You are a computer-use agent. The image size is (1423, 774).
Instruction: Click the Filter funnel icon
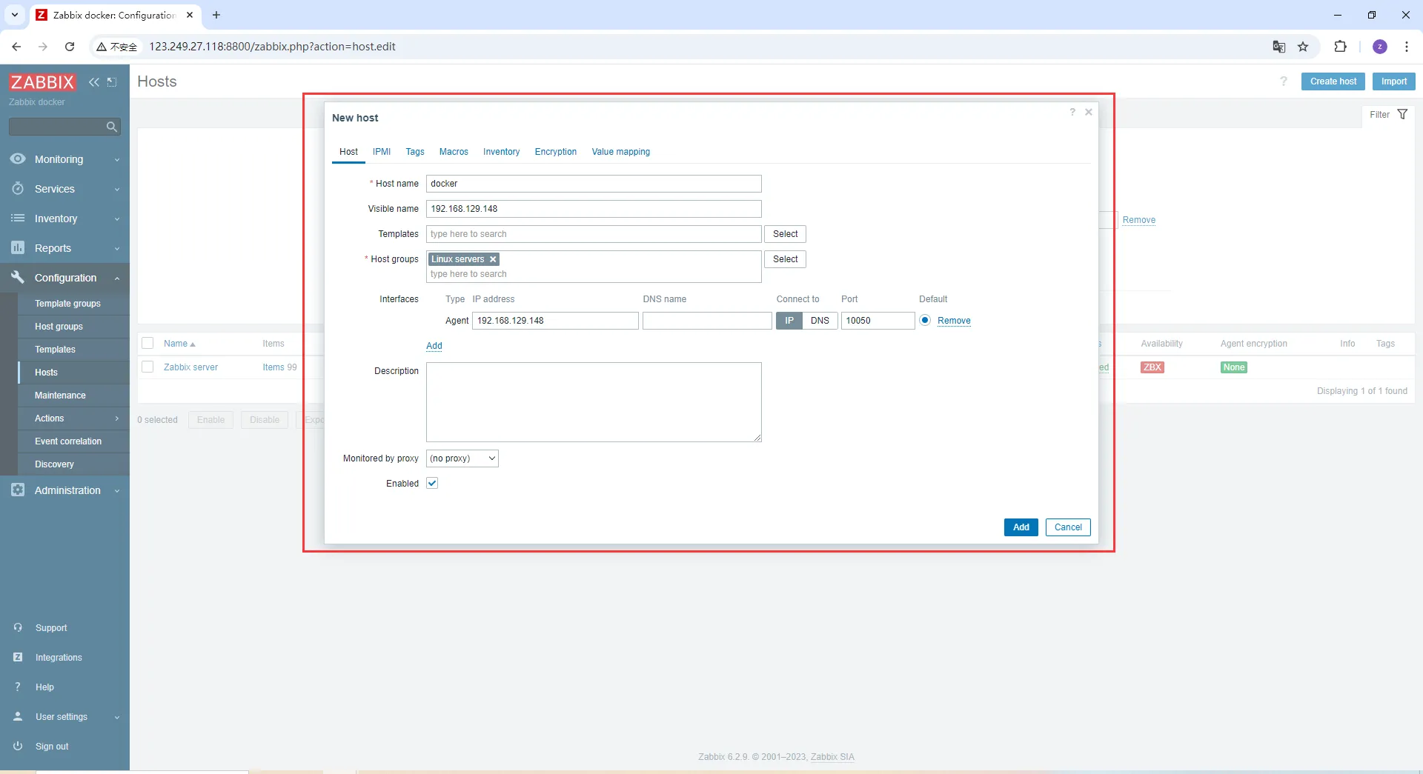click(1402, 115)
